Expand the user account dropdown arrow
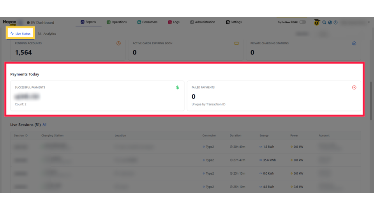The width and height of the screenshot is (374, 210). (x=369, y=23)
